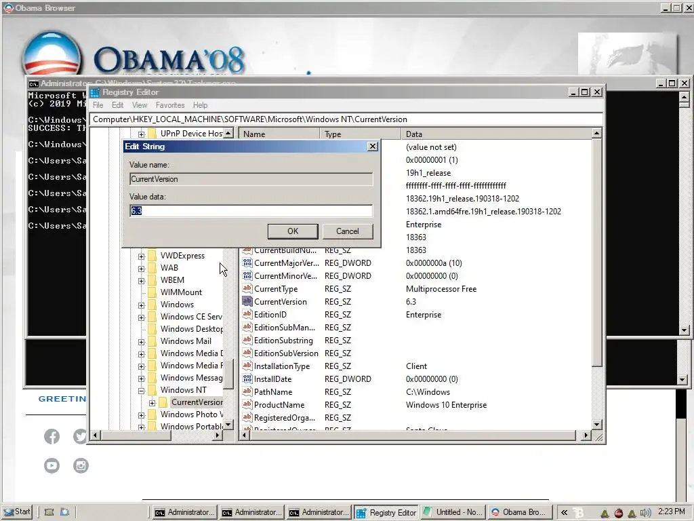Click the ProductName value's ab icon

coord(247,404)
